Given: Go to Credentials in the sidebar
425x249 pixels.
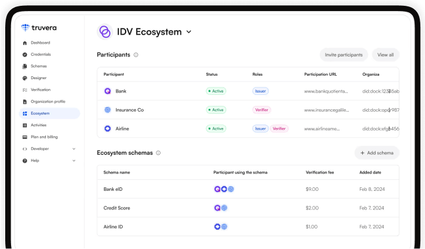Looking at the screenshot, I should point(41,54).
